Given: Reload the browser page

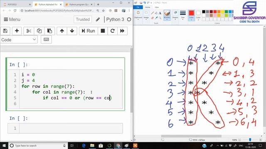Looking at the screenshot, I should point(15,10).
